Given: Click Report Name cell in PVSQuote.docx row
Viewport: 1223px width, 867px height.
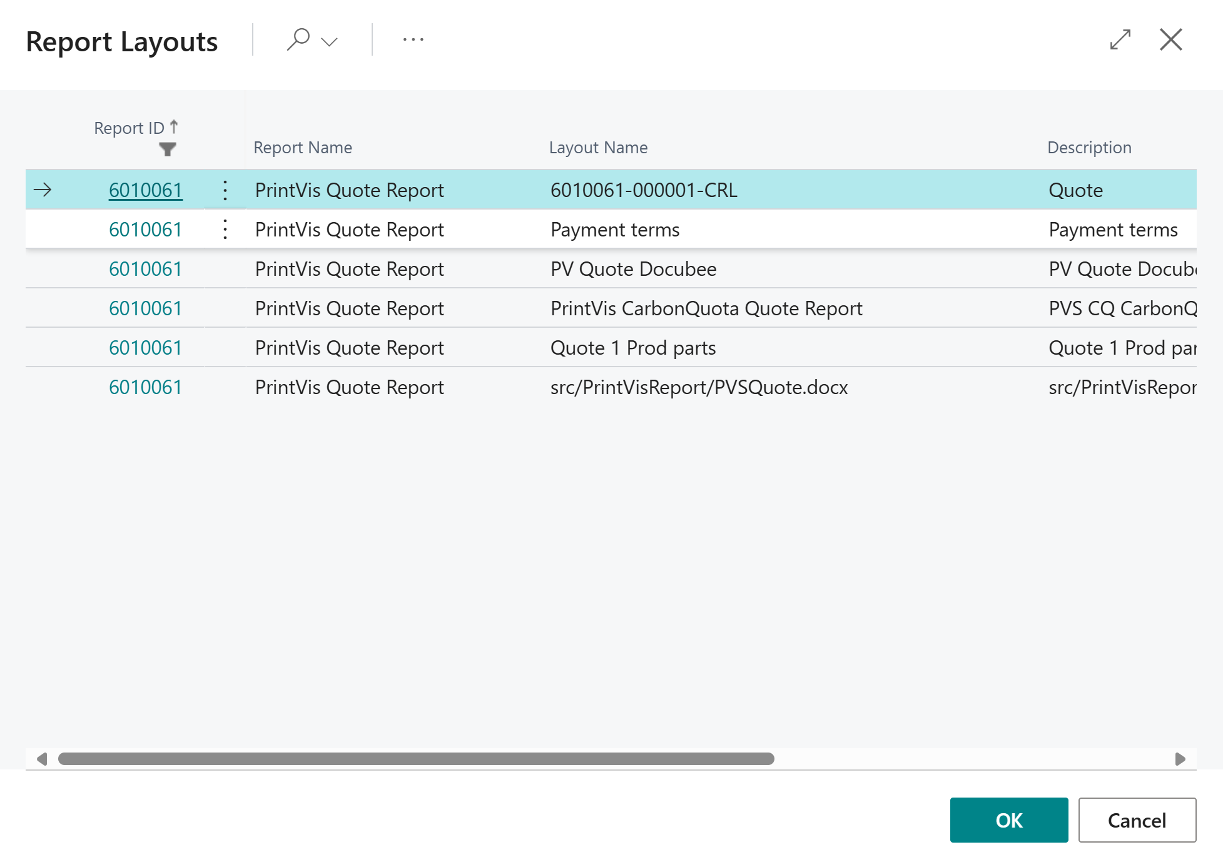Looking at the screenshot, I should [x=349, y=387].
